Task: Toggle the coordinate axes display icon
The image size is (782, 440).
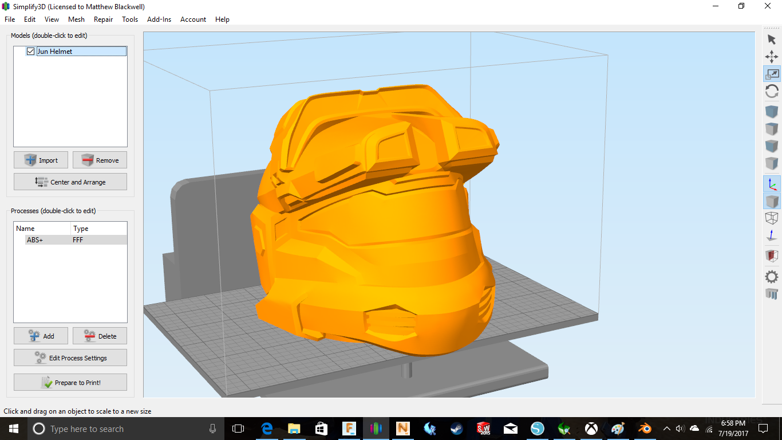Action: pyautogui.click(x=772, y=183)
